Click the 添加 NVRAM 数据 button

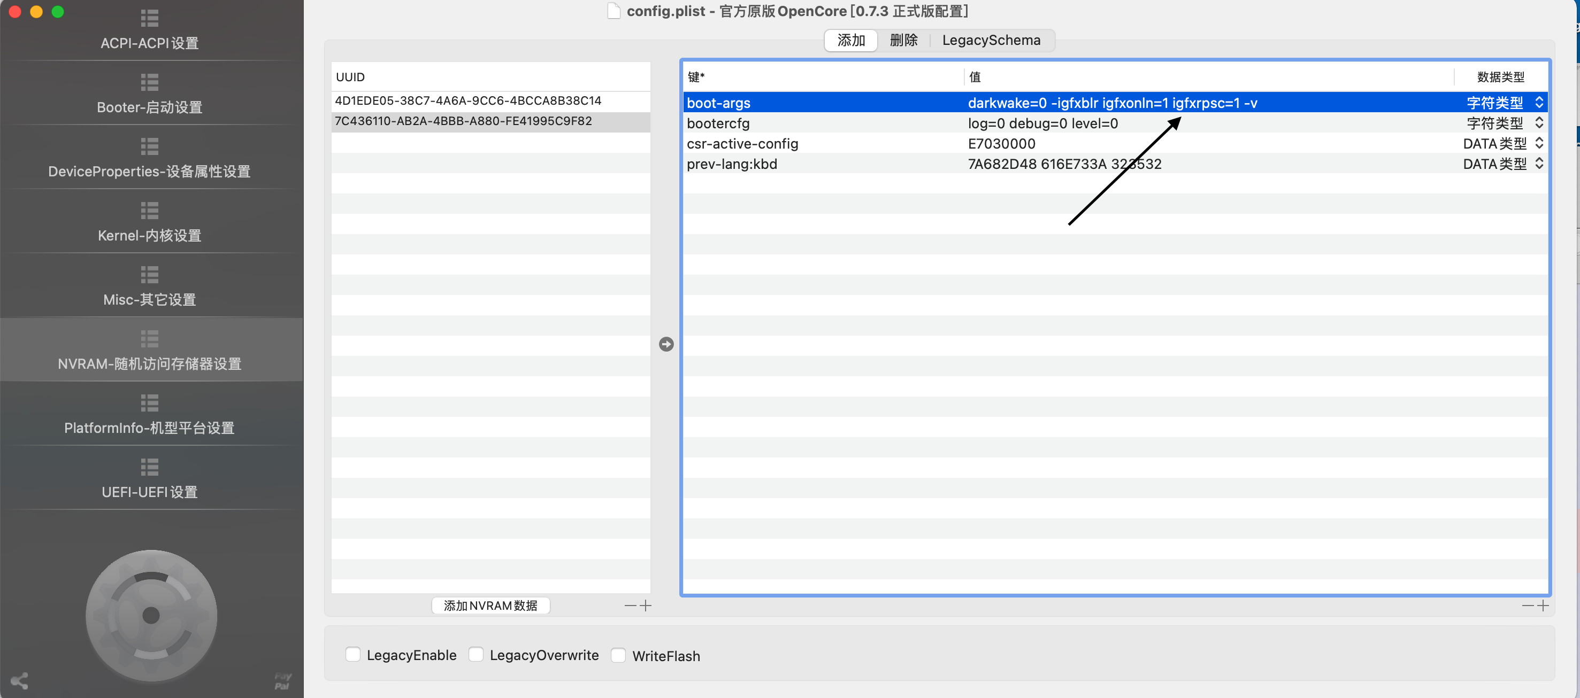(x=490, y=606)
